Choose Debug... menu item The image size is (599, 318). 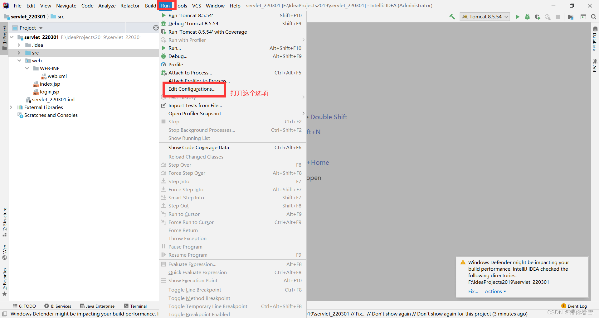click(232, 56)
